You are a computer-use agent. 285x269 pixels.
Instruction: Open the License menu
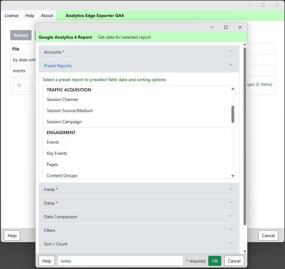[11, 15]
